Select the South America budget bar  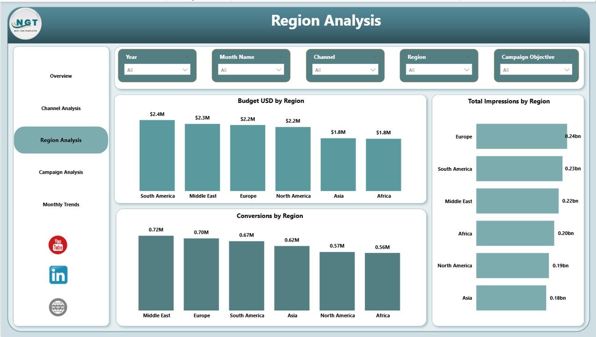pyautogui.click(x=157, y=154)
